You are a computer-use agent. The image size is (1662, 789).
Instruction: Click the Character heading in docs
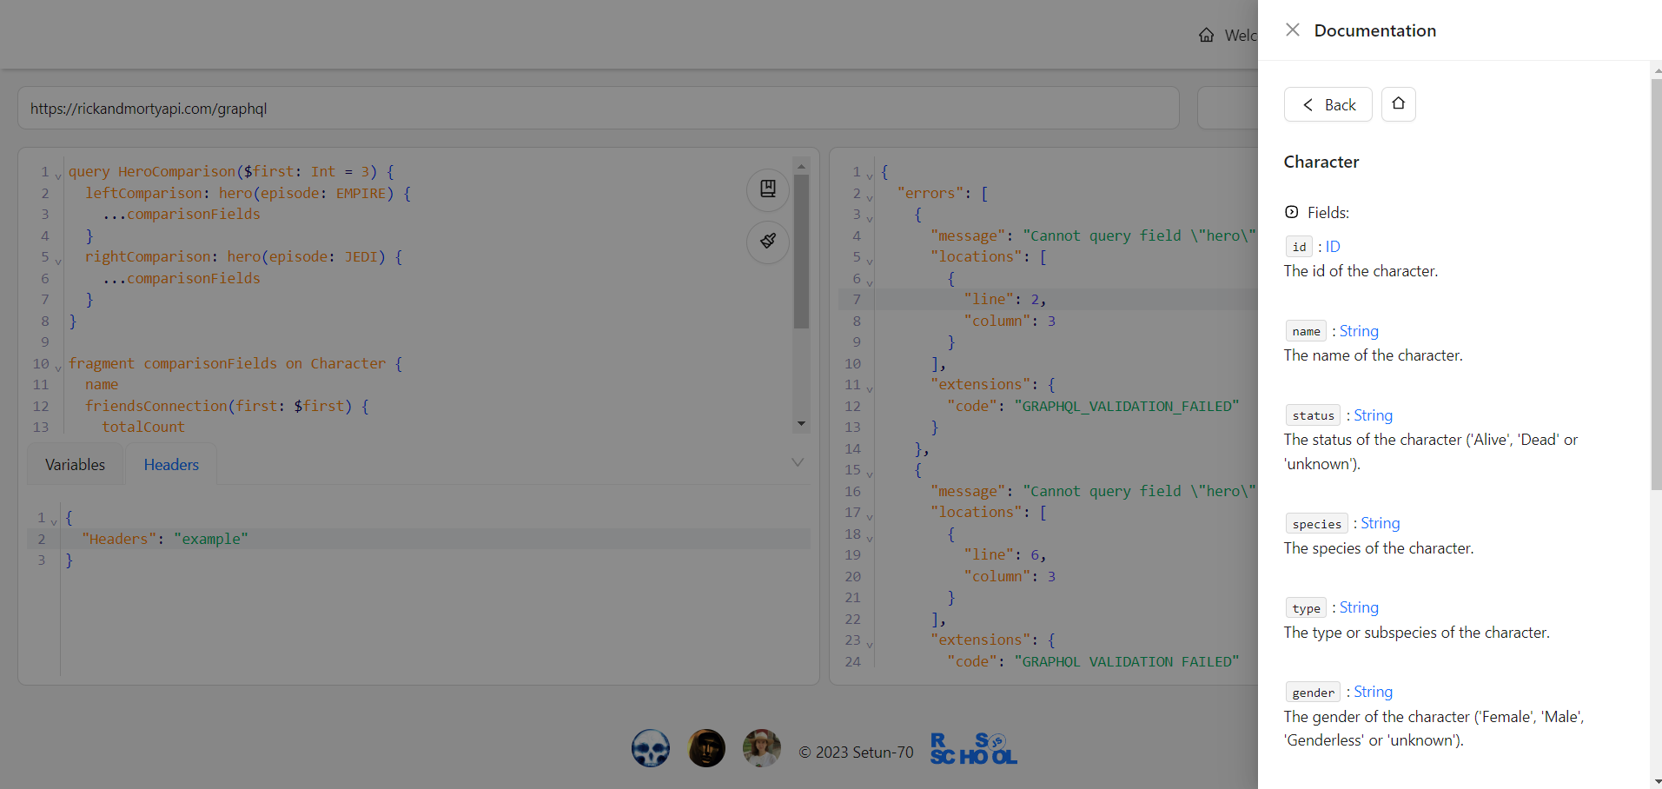[x=1321, y=162]
